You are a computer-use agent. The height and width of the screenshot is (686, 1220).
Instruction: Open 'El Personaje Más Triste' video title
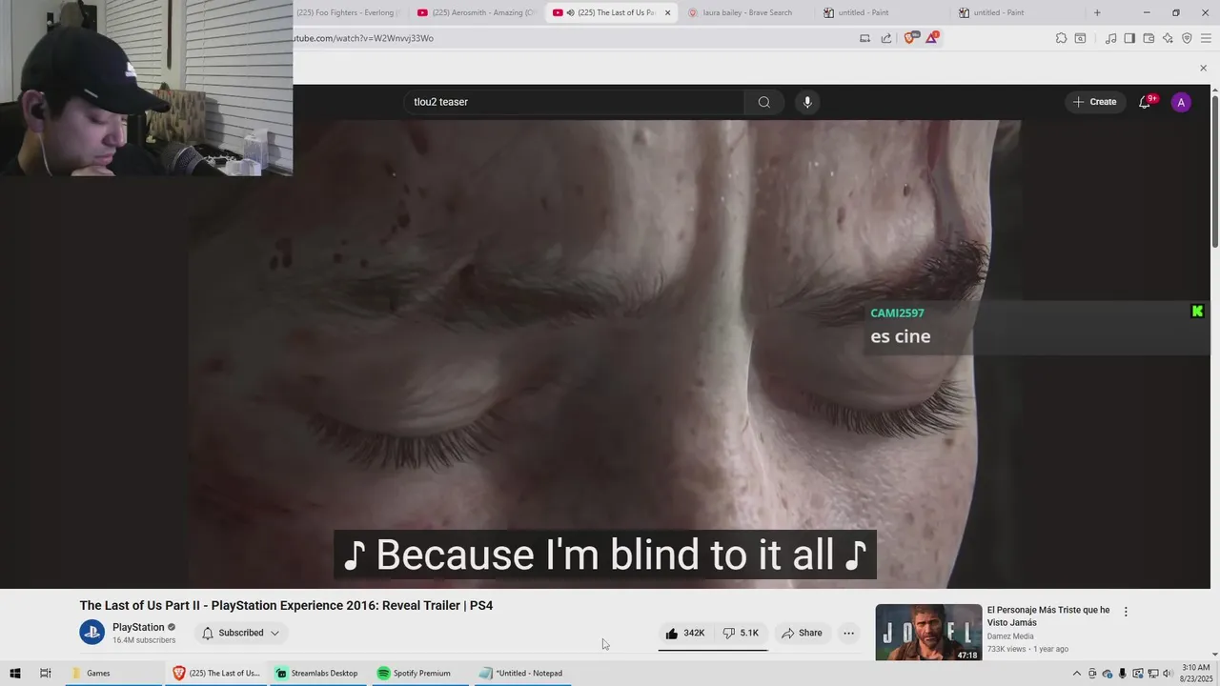coord(1048,616)
